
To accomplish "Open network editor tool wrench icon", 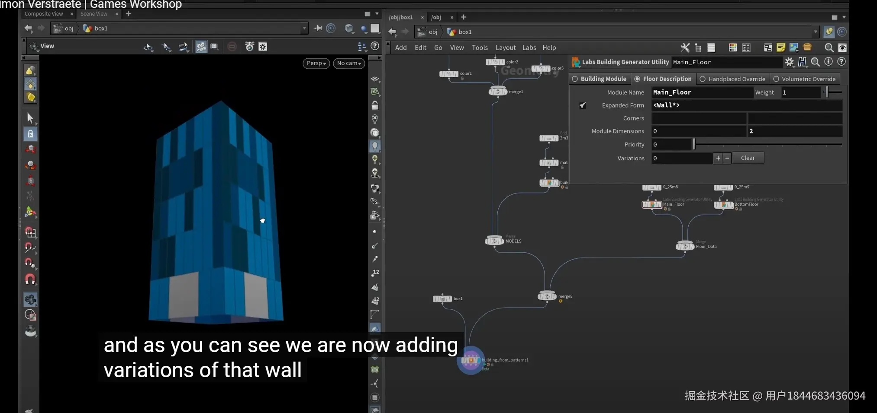I will (685, 48).
